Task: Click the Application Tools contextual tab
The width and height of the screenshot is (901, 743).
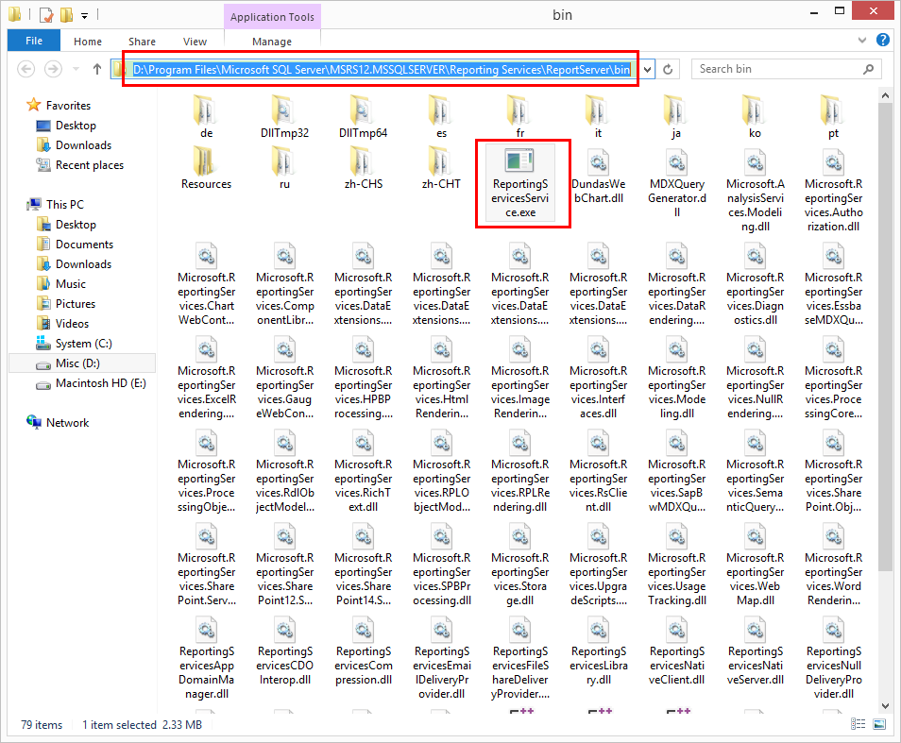Action: point(272,17)
